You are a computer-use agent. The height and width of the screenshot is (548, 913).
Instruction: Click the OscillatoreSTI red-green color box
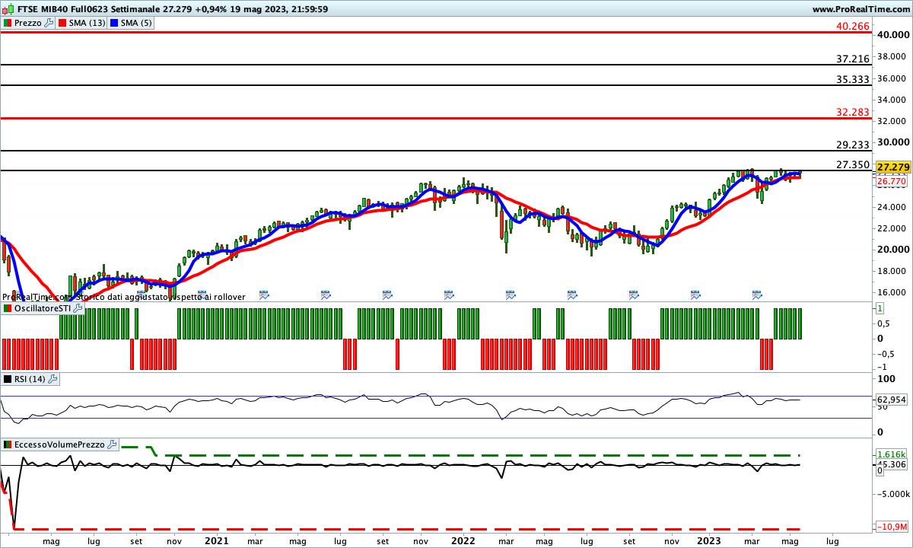pyautogui.click(x=8, y=309)
